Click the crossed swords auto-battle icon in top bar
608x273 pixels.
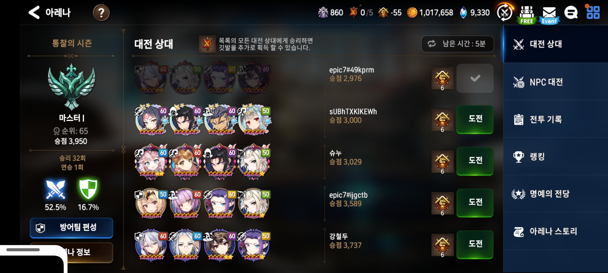pos(504,12)
